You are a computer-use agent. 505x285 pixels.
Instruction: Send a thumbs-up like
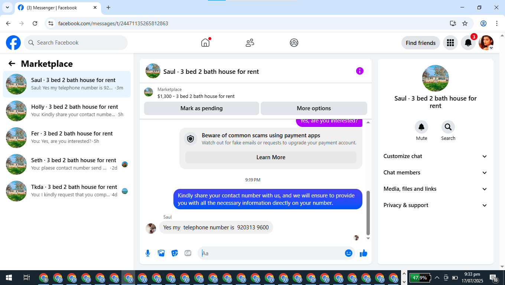click(364, 253)
